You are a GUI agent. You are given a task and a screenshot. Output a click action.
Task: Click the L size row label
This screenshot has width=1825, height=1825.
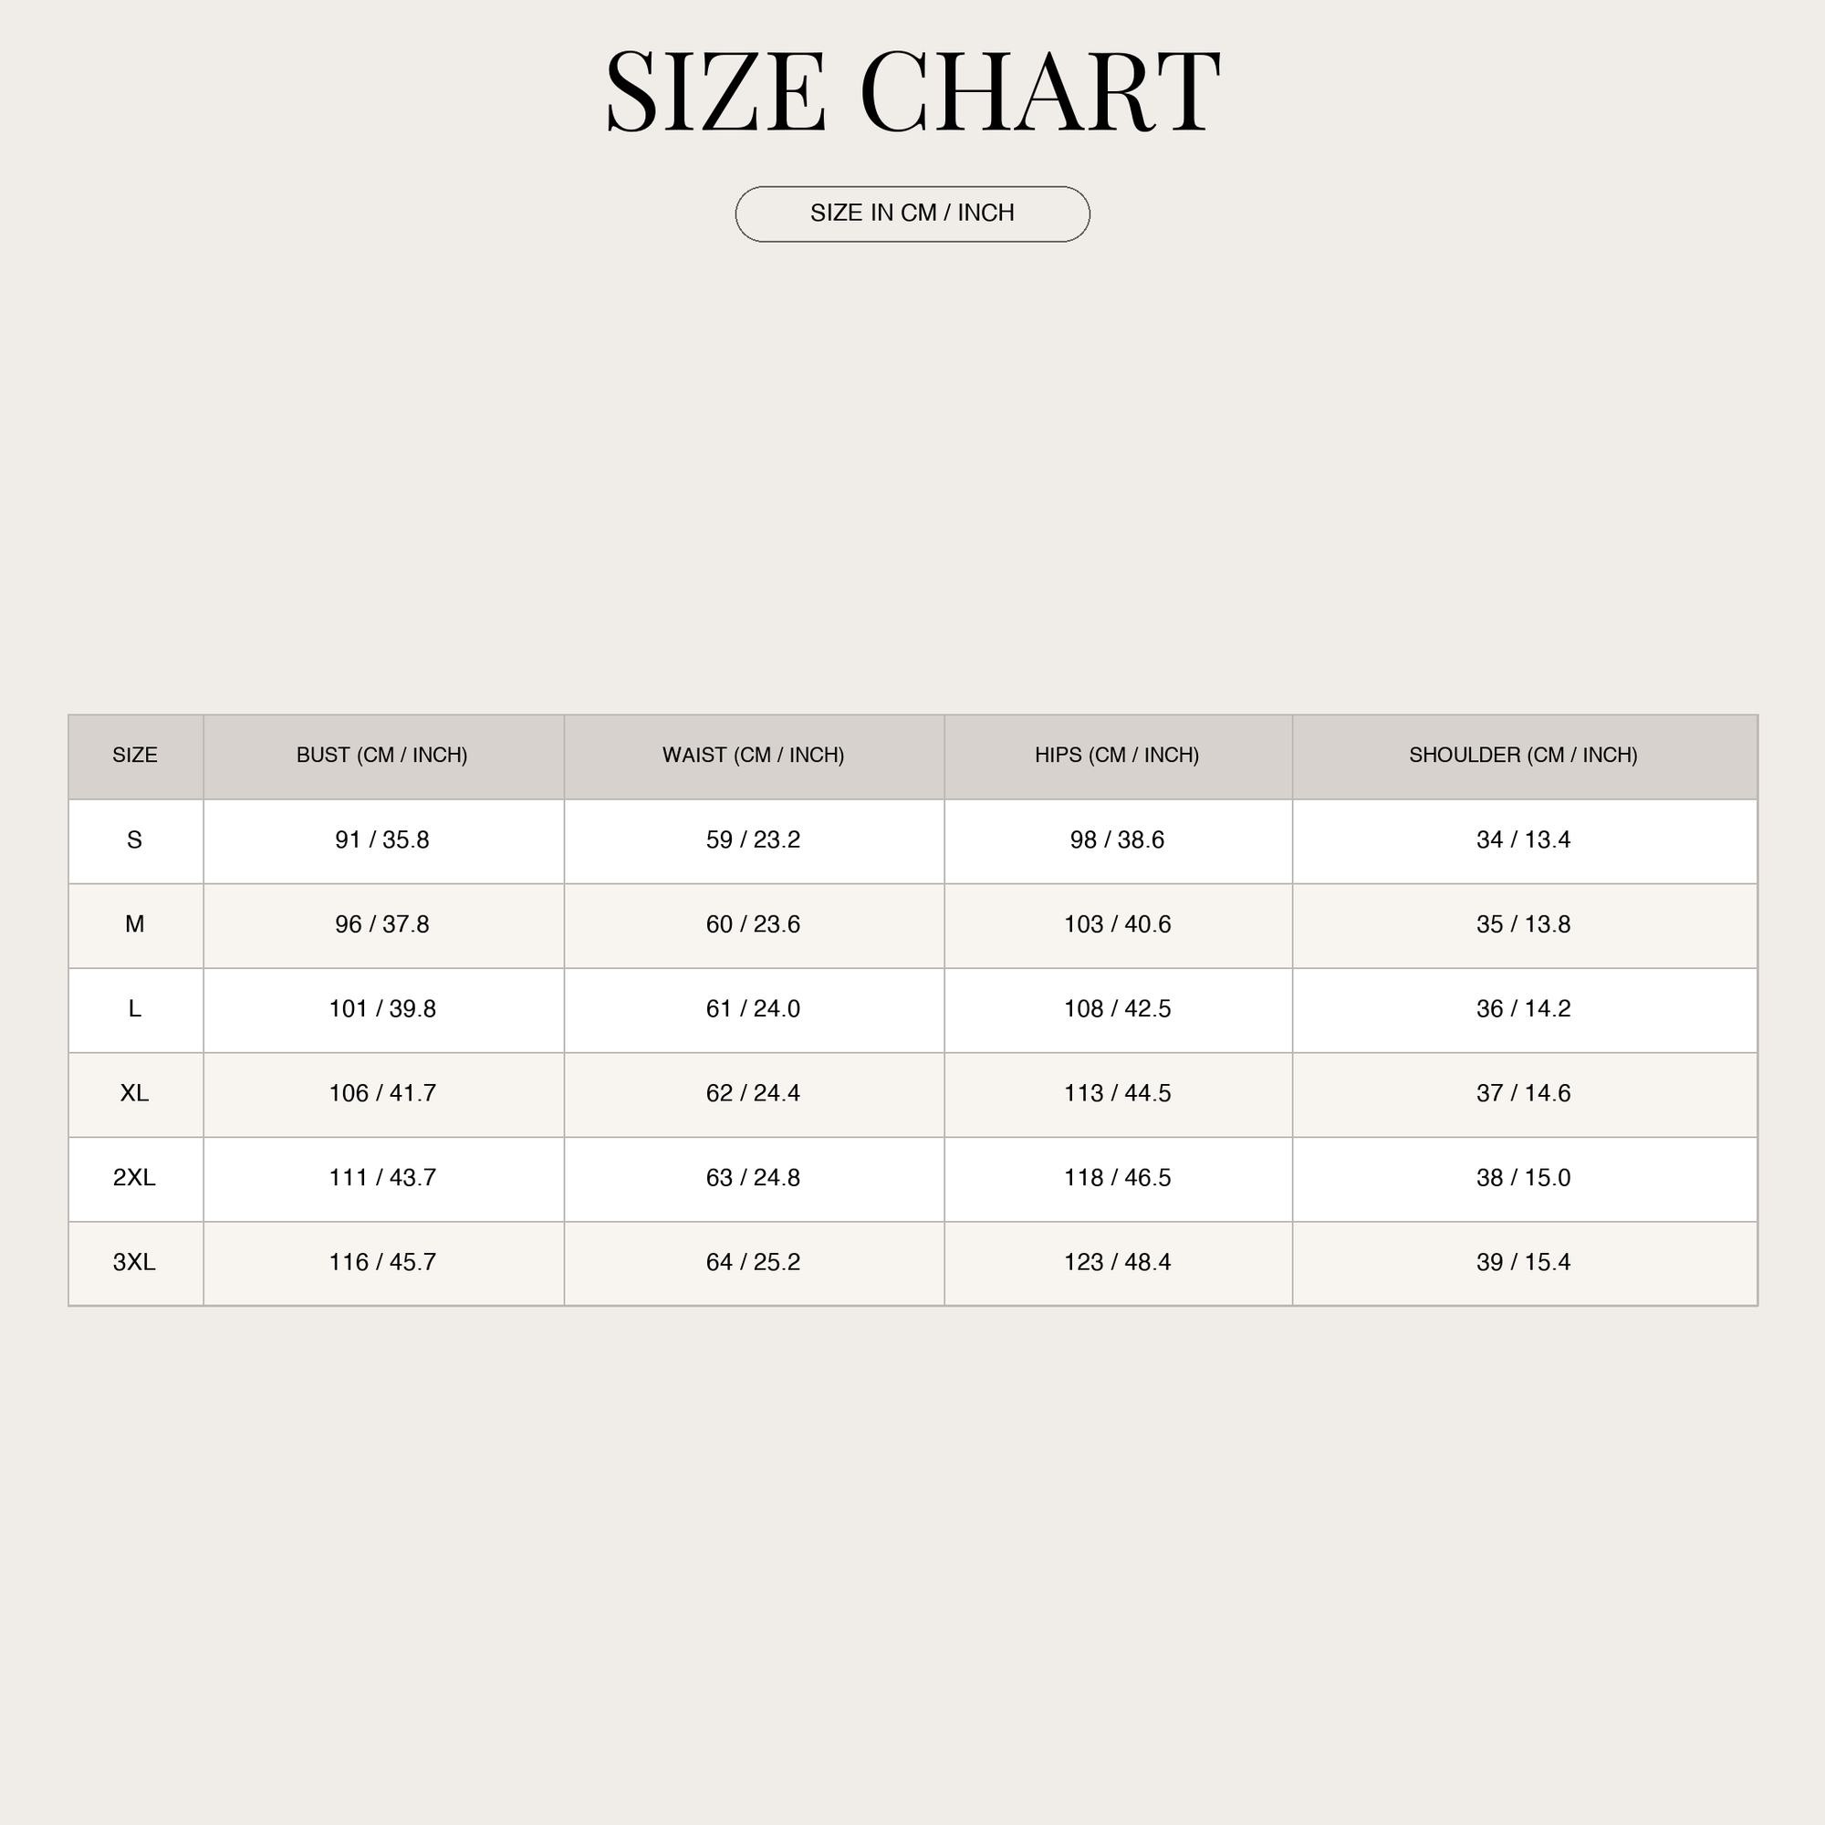point(135,1009)
